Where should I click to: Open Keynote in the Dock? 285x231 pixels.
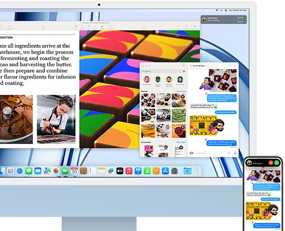pos(138,171)
